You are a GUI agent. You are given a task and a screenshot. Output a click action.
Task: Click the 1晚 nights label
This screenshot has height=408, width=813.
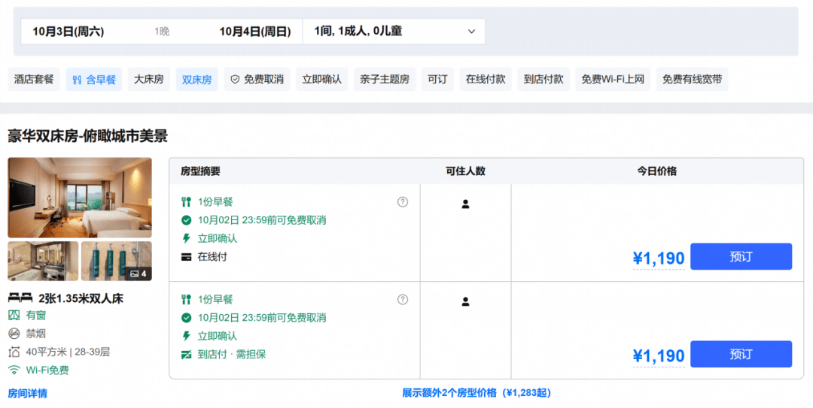[162, 32]
